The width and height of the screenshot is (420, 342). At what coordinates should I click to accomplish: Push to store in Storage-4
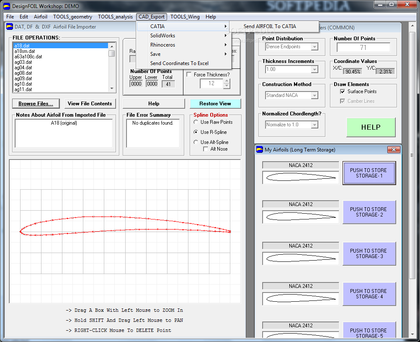(369, 294)
